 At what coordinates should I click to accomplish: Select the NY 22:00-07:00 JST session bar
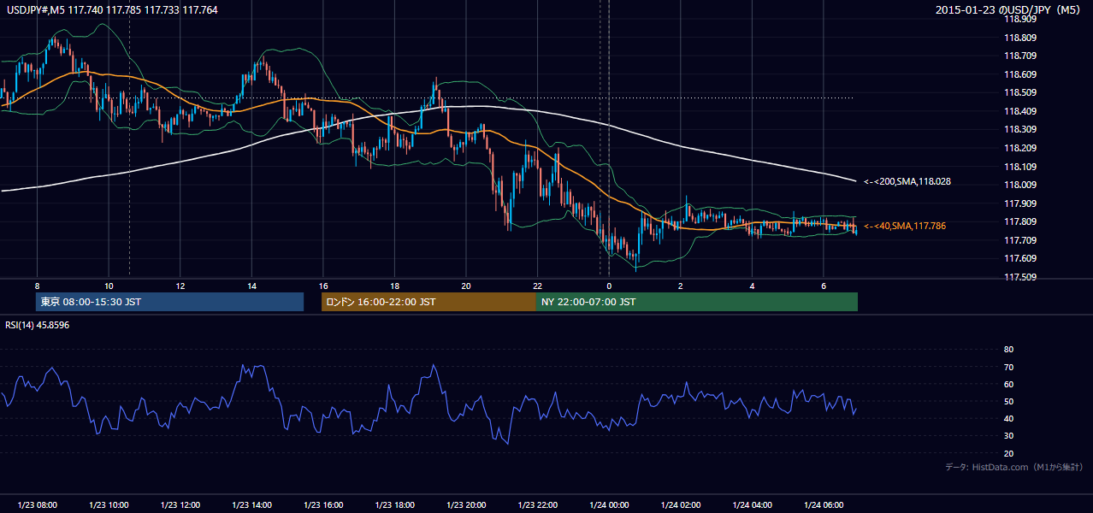697,302
